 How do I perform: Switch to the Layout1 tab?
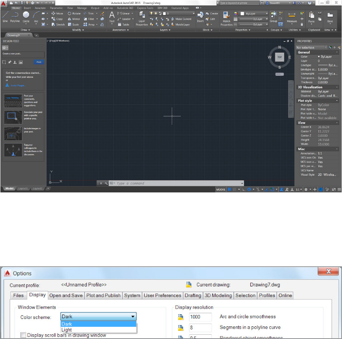(x=23, y=188)
